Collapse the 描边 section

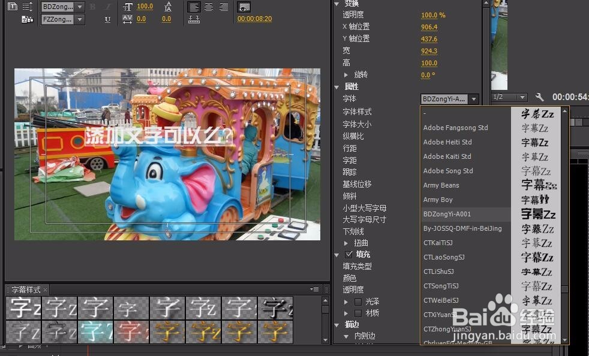(336, 325)
